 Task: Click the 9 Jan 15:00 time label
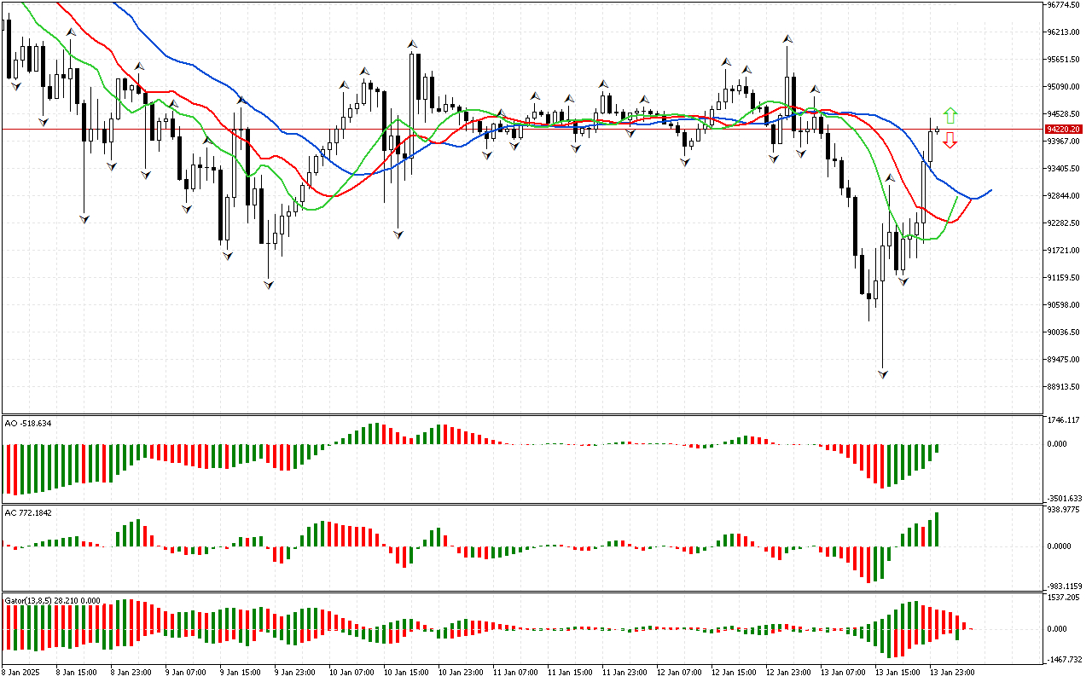(x=241, y=672)
